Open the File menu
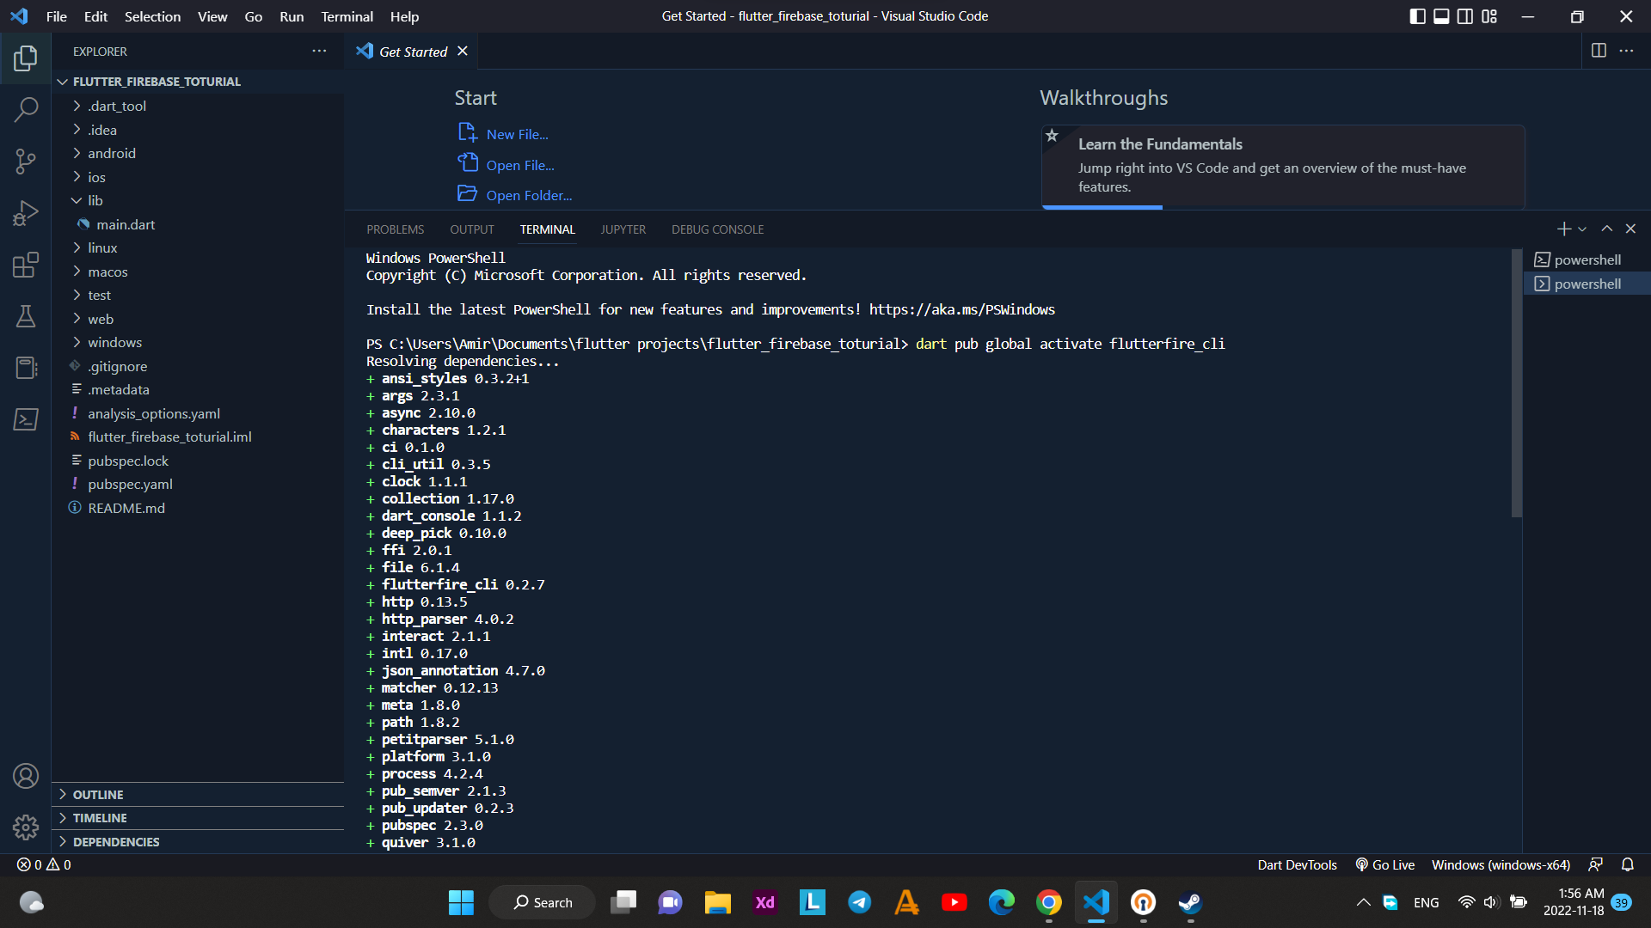Image resolution: width=1651 pixels, height=928 pixels. coord(57,16)
